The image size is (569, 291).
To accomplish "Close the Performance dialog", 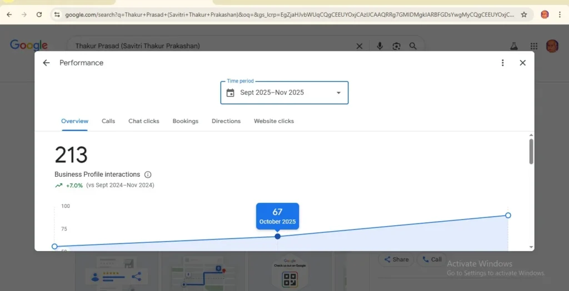I will click(x=522, y=63).
